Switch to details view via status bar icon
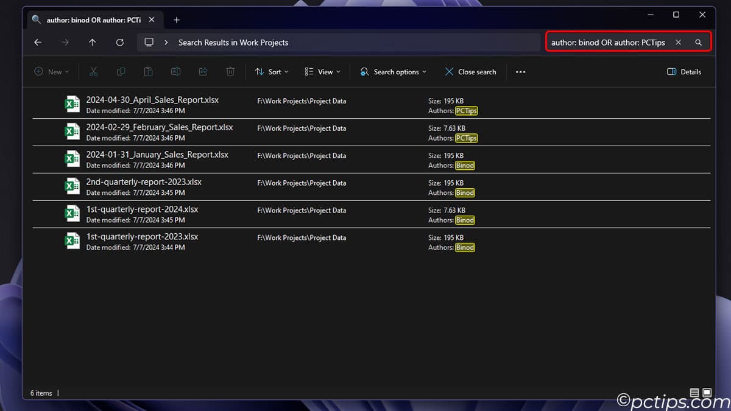Image resolution: width=731 pixels, height=411 pixels. [x=695, y=393]
